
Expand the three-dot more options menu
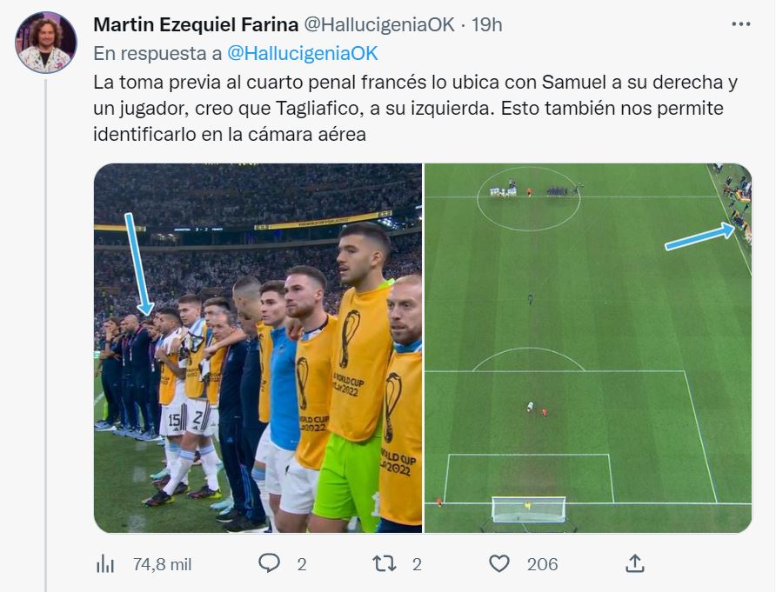(x=740, y=24)
